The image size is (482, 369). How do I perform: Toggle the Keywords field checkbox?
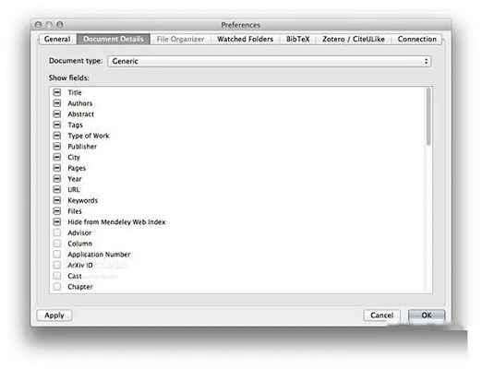(x=57, y=200)
